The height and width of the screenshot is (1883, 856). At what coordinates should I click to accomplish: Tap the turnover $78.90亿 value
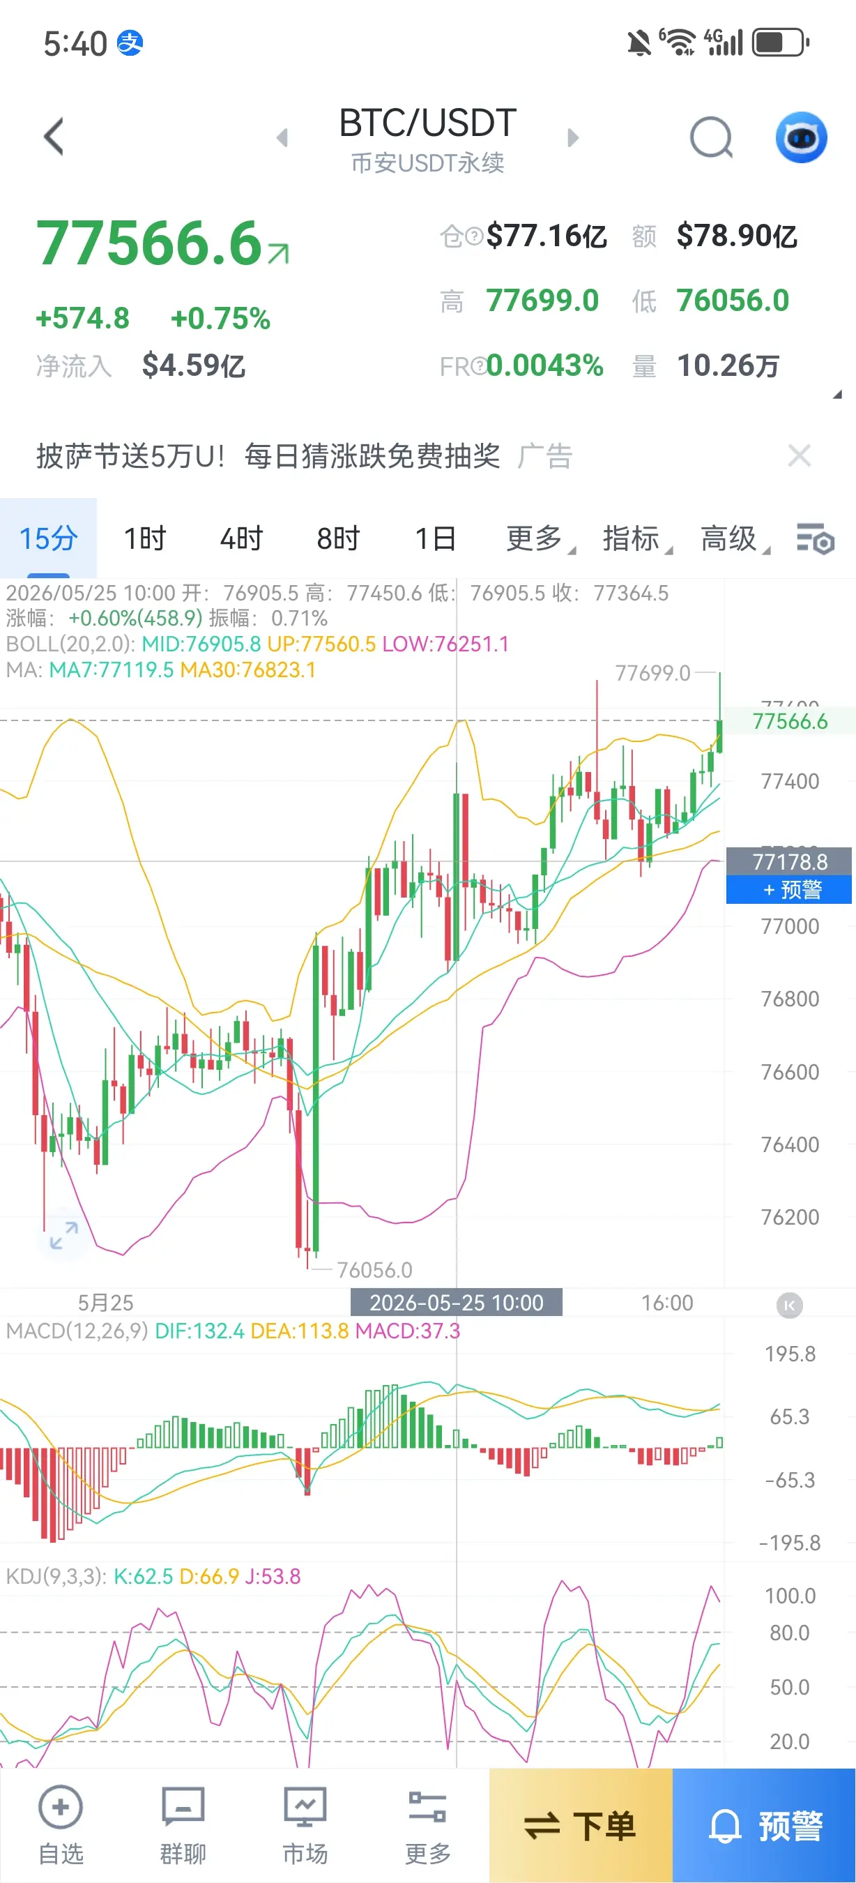point(736,236)
